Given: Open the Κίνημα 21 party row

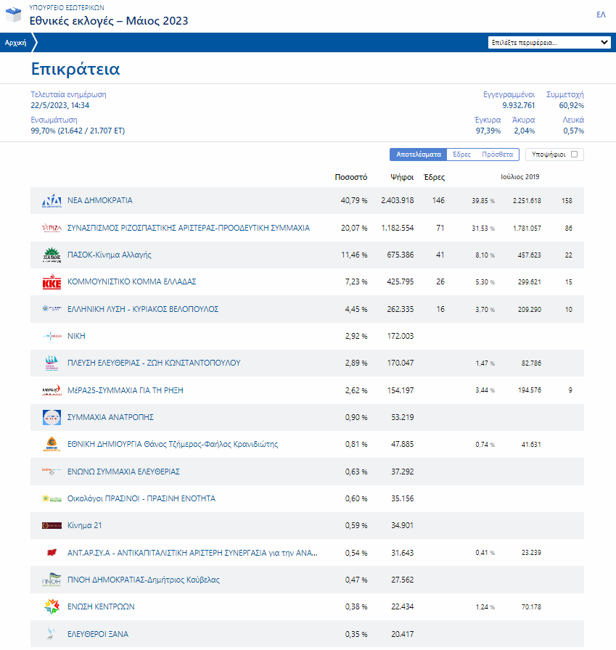Looking at the screenshot, I should click(85, 525).
